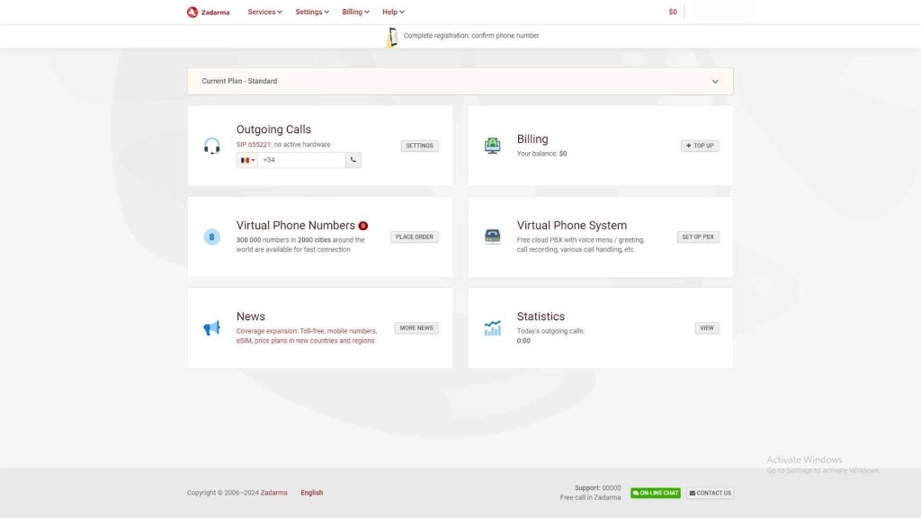921x518 pixels.
Task: Open the Settings dropdown menu
Action: point(312,12)
